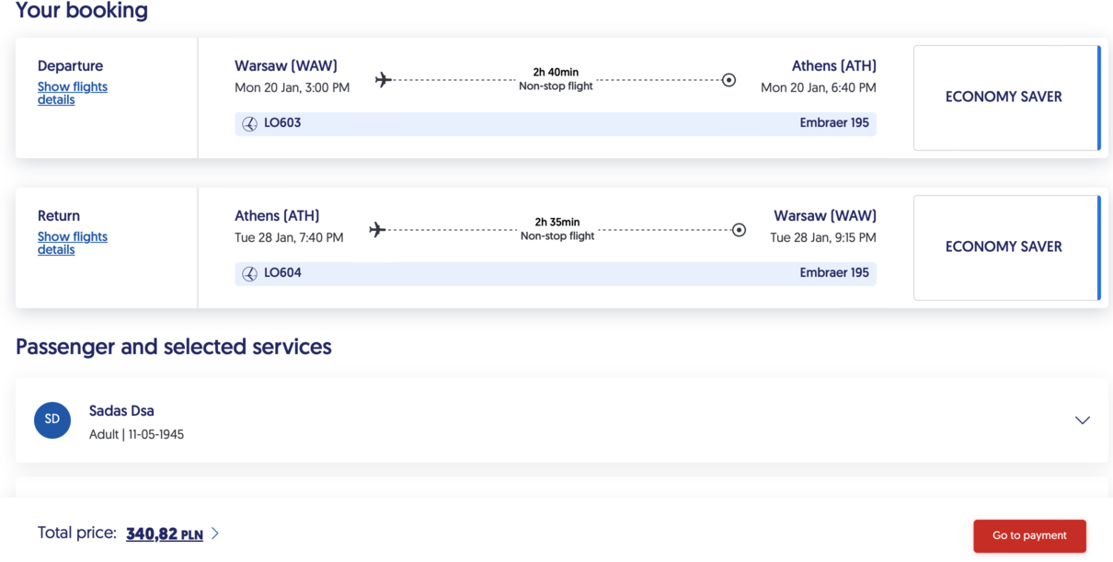Select the departure ECONOMY SAVER fare box
1113x562 pixels.
(x=1006, y=97)
